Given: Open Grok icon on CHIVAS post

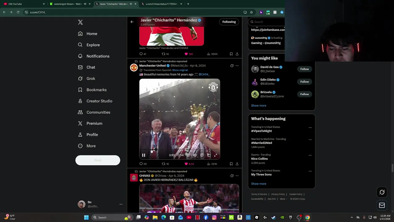Looking at the screenshot, I should [x=232, y=176].
